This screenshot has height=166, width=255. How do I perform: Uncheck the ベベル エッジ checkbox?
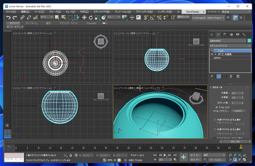(x=217, y=107)
